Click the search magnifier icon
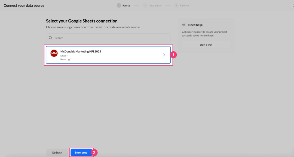 (51, 38)
